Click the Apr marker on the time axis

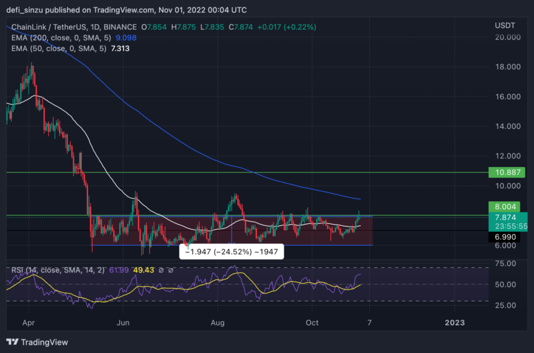[x=29, y=322]
